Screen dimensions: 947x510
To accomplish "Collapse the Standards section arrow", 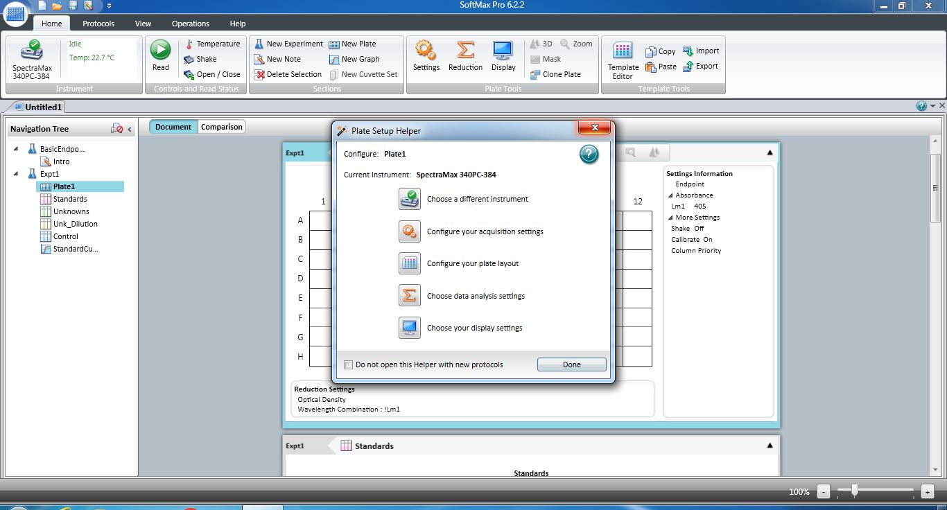I will pyautogui.click(x=770, y=446).
